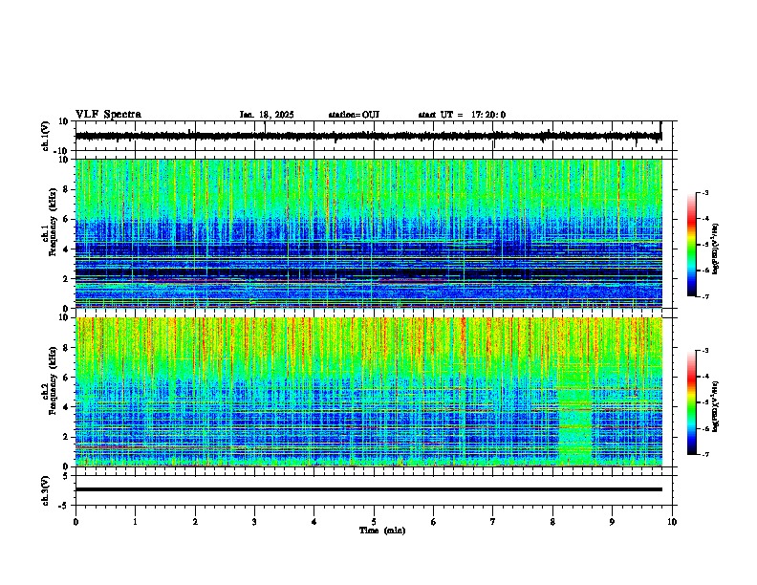Click the 'start UT = 17:20:0' text
This screenshot has height=585, width=757.
coord(462,115)
